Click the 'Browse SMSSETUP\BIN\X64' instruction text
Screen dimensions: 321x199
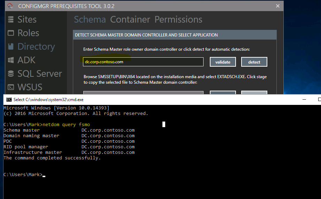pyautogui.click(x=175, y=80)
